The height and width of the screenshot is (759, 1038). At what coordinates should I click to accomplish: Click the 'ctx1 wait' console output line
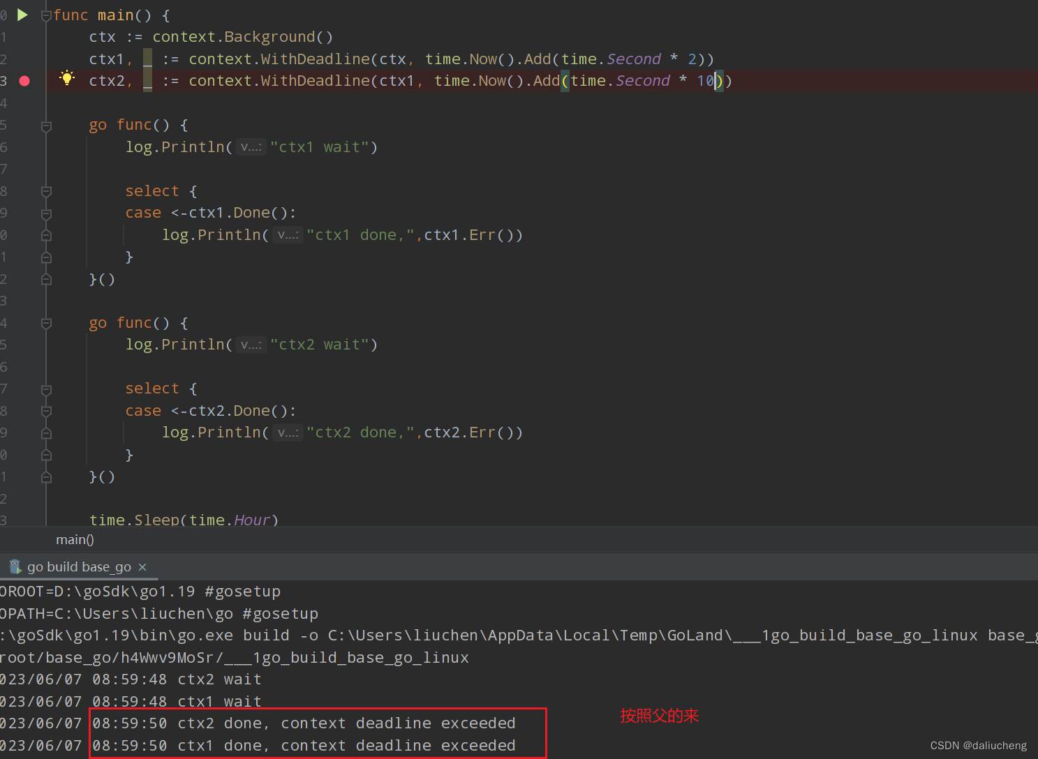[x=131, y=701]
